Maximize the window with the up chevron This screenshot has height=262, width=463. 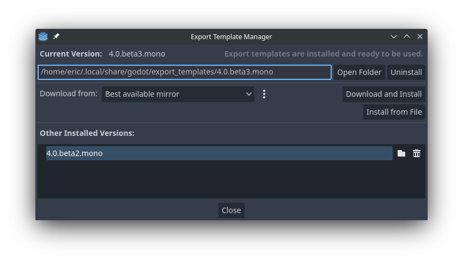407,36
